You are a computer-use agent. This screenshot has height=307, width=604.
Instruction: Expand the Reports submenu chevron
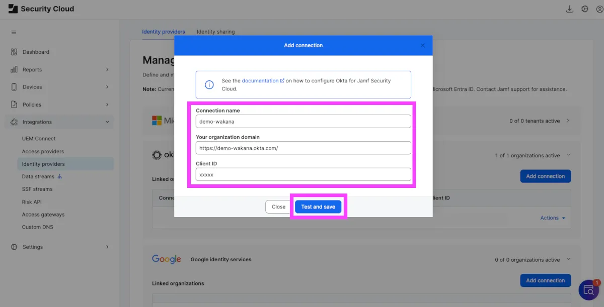(107, 69)
